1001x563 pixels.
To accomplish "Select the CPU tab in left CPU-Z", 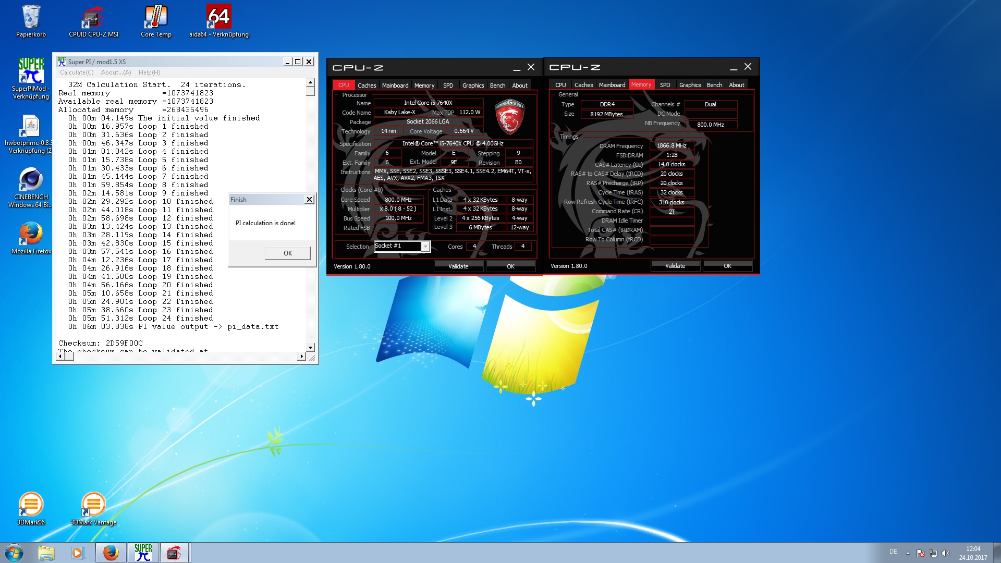I will coord(344,85).
